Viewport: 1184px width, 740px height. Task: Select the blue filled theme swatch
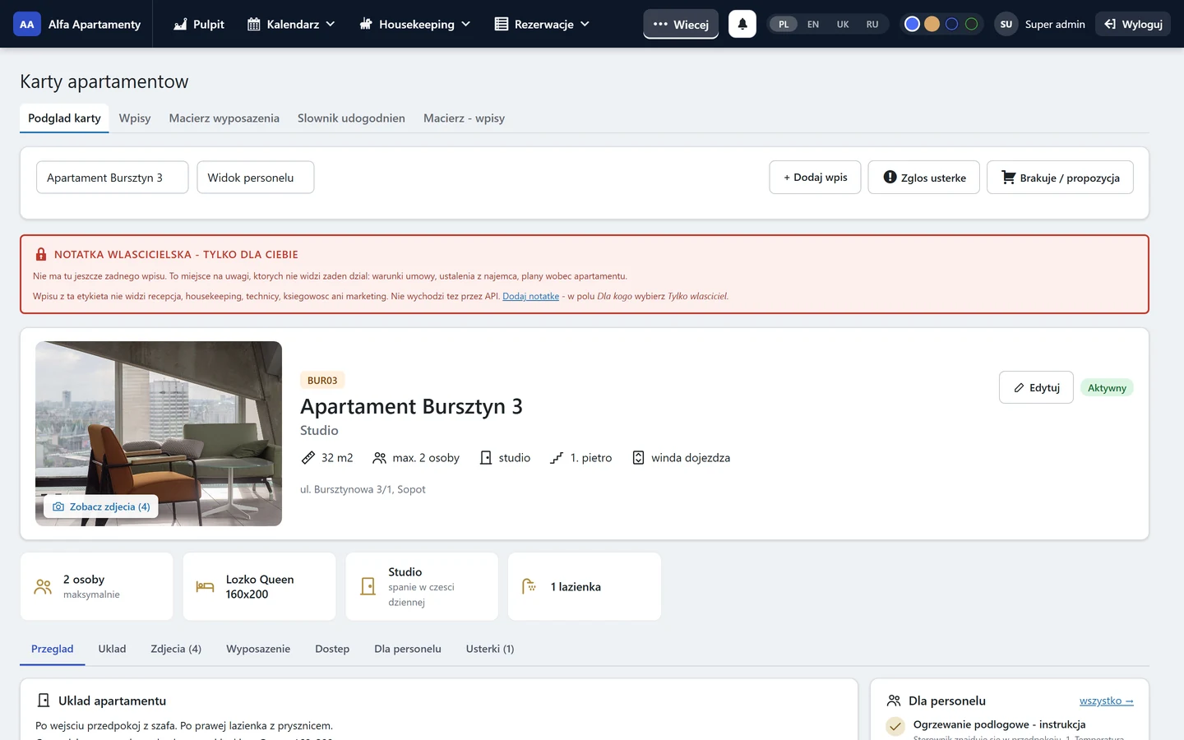pos(912,24)
